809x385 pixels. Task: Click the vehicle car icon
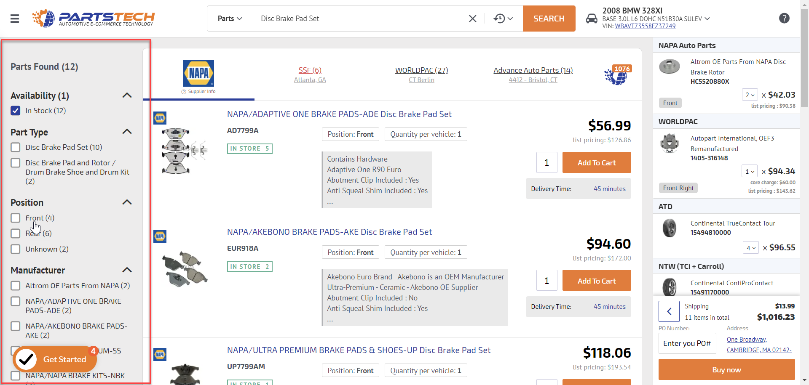[x=592, y=19]
